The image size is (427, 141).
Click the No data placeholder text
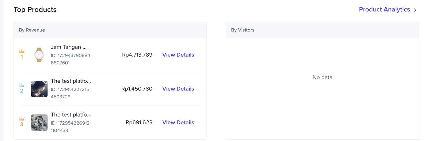322,77
